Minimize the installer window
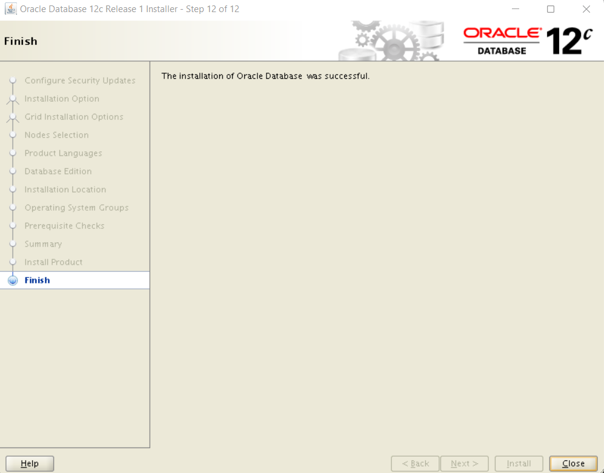 click(x=516, y=9)
